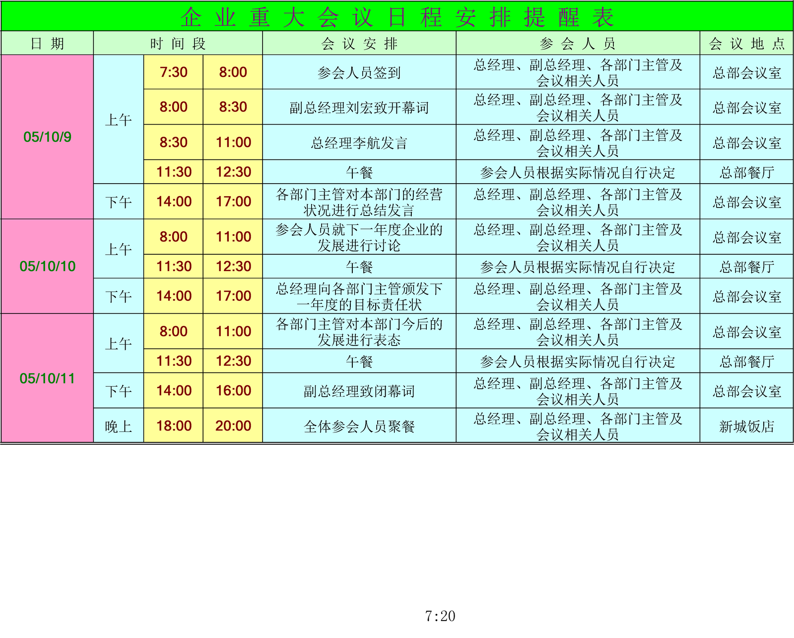Click the 副总经理刘宏致开幕词 cell
The image size is (794, 638).
(x=359, y=107)
